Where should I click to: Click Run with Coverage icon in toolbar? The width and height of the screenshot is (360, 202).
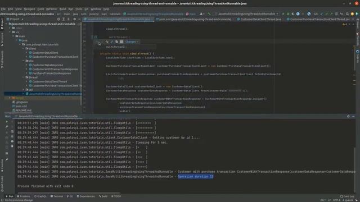pos(293,14)
